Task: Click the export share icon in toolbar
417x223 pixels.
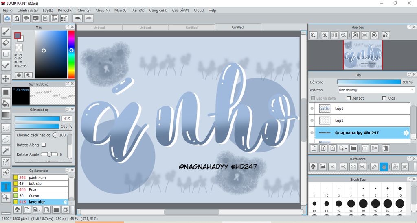Action: [x=17, y=18]
